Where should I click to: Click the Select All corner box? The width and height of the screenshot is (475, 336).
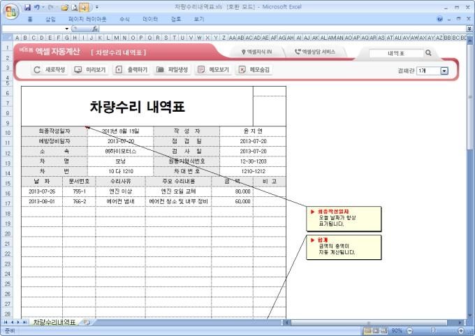[x=7, y=38]
